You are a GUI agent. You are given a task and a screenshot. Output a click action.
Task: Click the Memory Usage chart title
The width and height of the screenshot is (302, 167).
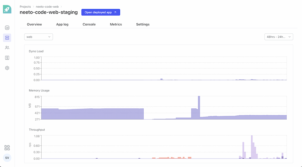click(39, 91)
